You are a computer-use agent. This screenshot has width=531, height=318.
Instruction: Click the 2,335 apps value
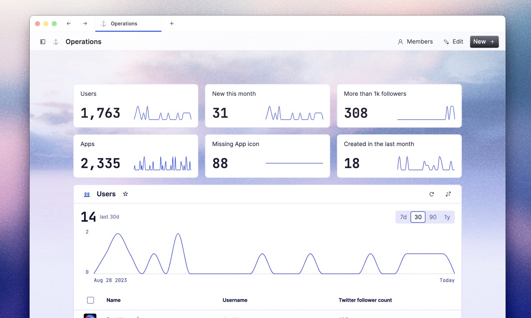[x=100, y=163]
